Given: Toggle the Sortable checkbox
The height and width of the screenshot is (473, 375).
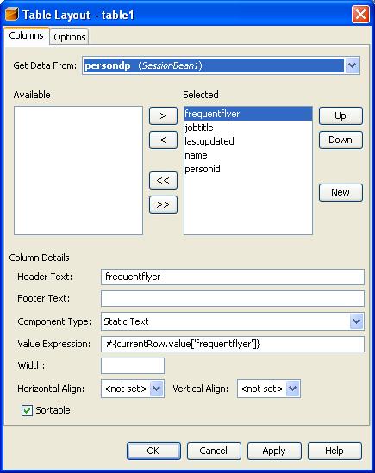Looking at the screenshot, I should 27,410.
